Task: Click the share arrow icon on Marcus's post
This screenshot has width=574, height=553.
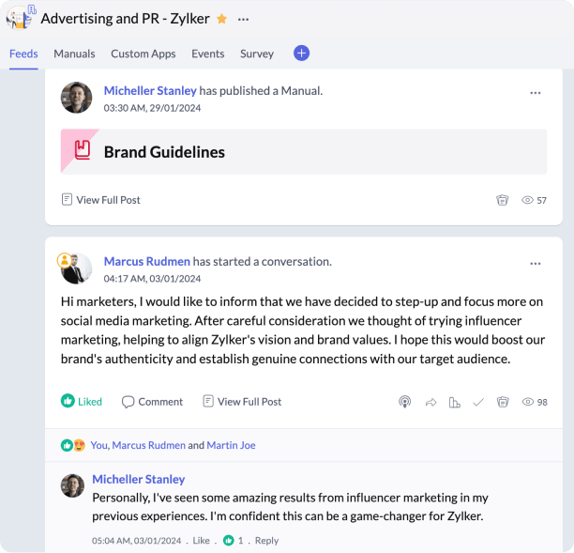Action: pos(431,402)
